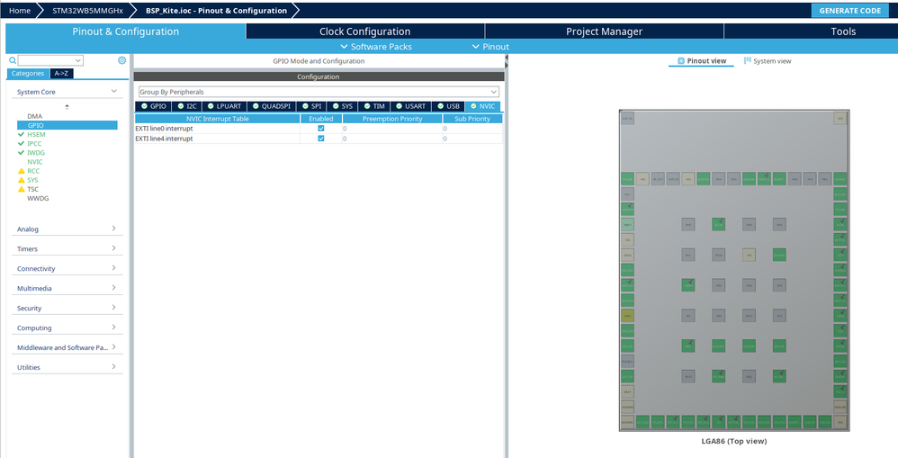
Task: Switch to Clock Configuration tab
Action: [x=364, y=31]
